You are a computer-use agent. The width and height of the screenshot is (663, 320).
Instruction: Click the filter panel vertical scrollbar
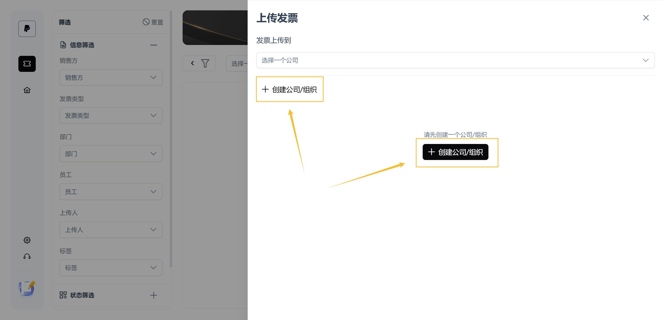(171, 140)
